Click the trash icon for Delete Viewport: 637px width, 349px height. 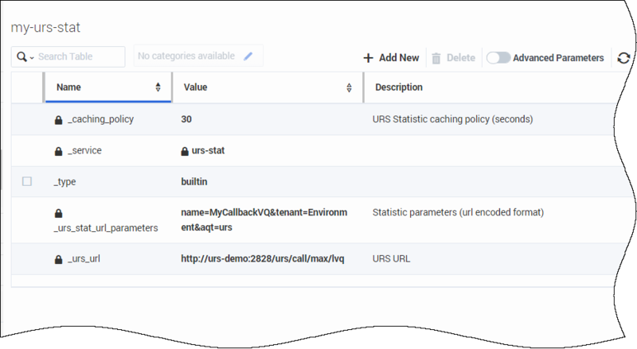(436, 58)
